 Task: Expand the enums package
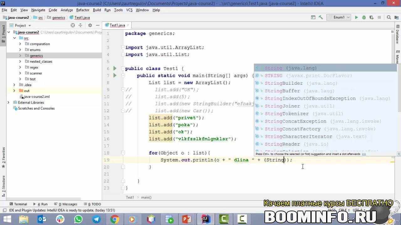tap(20, 50)
